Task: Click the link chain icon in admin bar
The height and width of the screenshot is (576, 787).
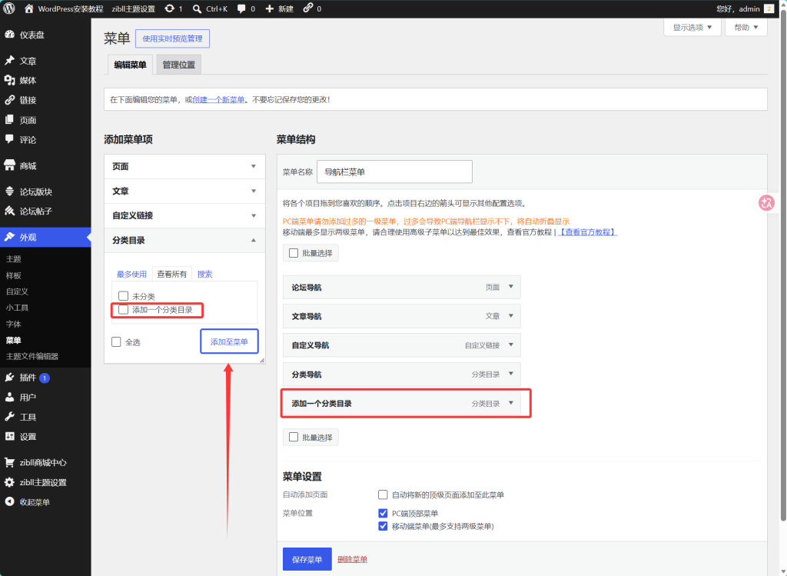Action: tap(307, 8)
